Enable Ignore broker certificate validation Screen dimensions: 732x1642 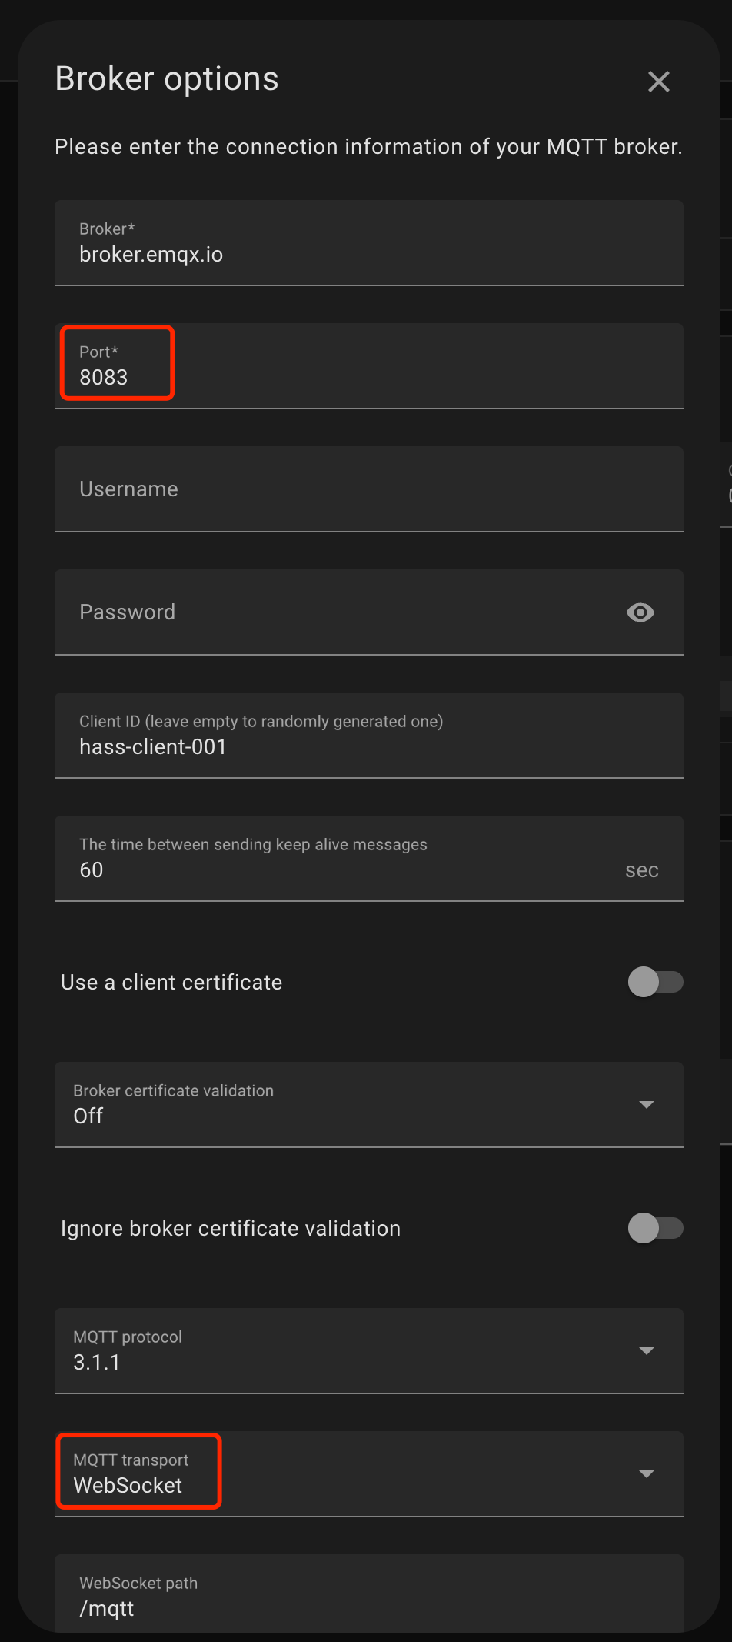[656, 1228]
